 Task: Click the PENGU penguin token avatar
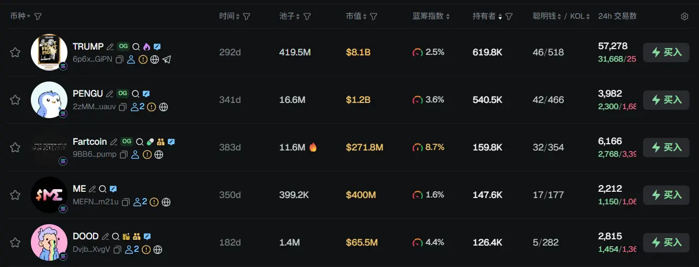pos(49,99)
